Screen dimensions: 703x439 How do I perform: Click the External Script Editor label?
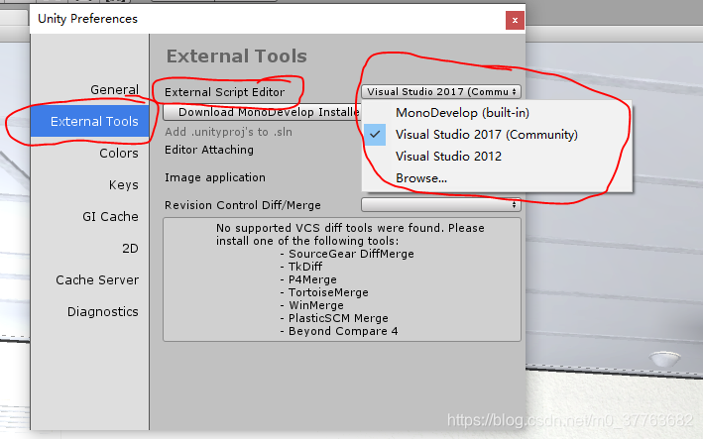pos(225,92)
